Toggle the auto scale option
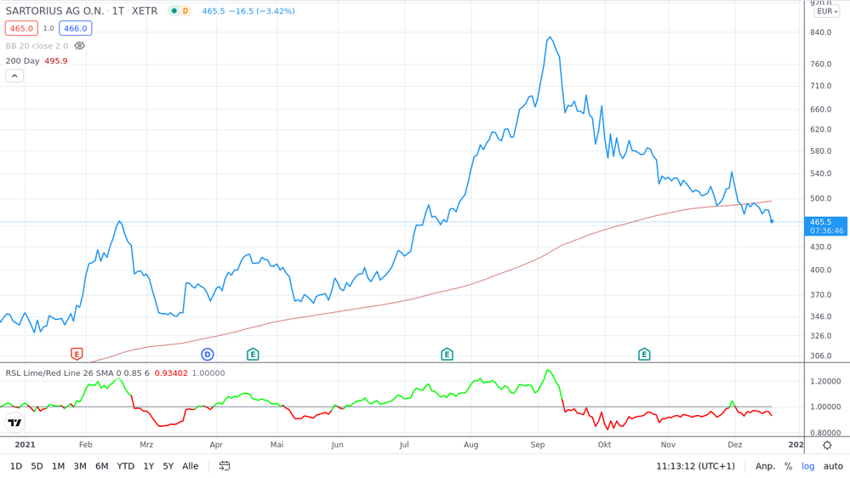Image resolution: width=850 pixels, height=478 pixels. coord(833,466)
